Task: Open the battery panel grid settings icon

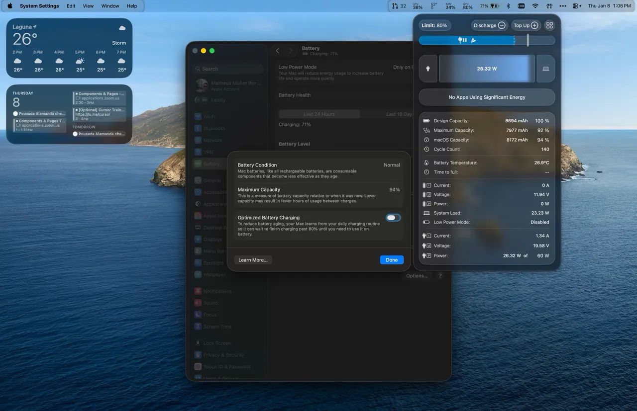Action: click(x=549, y=25)
